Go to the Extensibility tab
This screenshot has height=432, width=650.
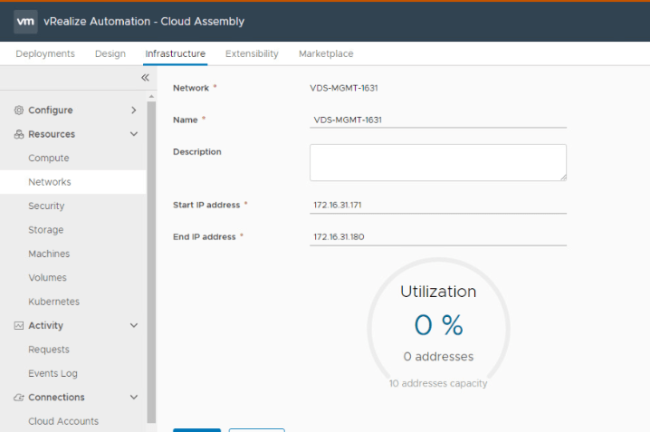252,54
